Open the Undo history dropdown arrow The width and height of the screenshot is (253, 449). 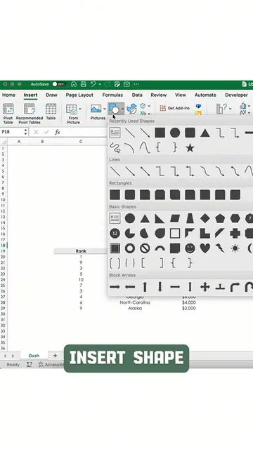pyautogui.click(x=100, y=84)
